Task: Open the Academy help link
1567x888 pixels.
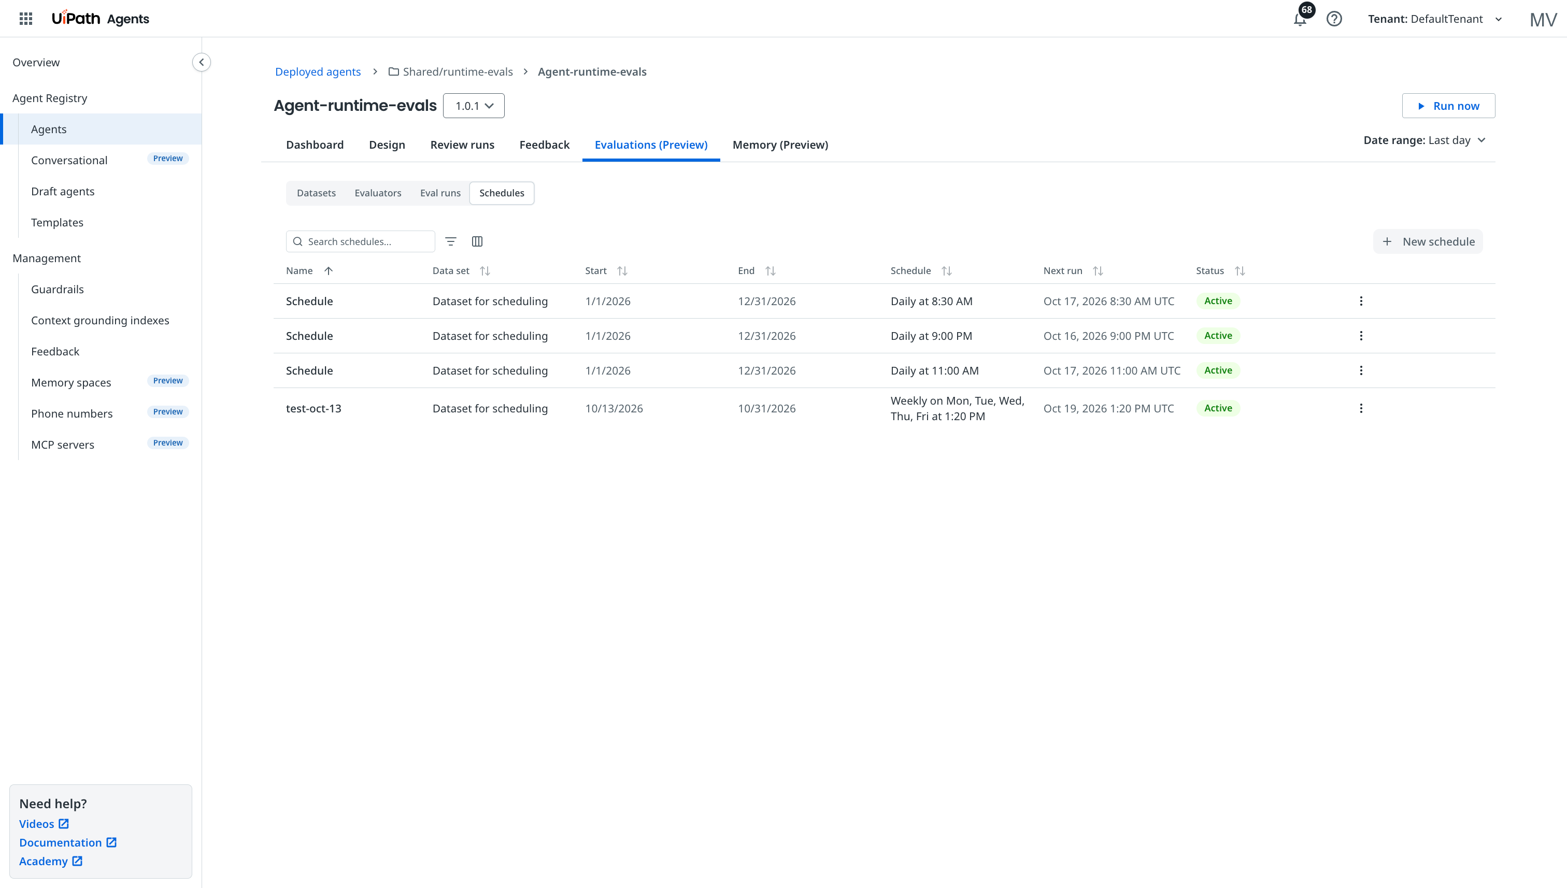Action: [x=51, y=862]
